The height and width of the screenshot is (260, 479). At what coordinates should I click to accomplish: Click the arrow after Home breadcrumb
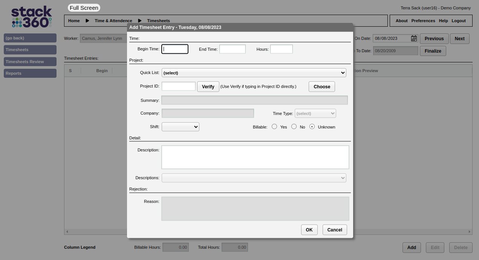tap(87, 21)
